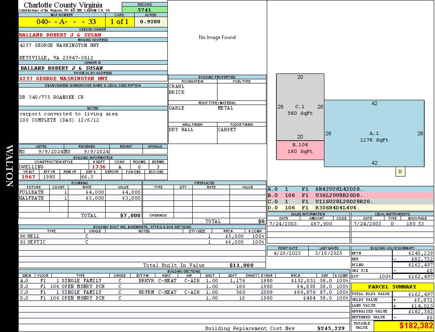Viewport: 435px width, 332px height.
Task: Click the card indicator '1 of 1'
Action: tap(120, 22)
